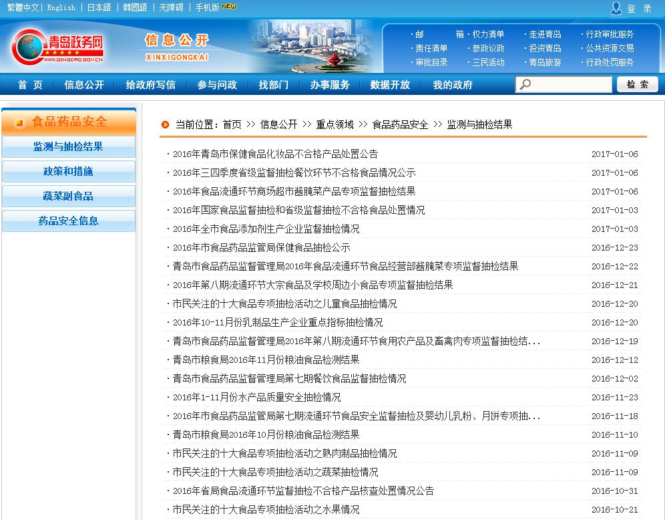Viewport: 665px width, 520px height.
Task: Click the orange arrow icon before 当前位置
Action: 165,124
